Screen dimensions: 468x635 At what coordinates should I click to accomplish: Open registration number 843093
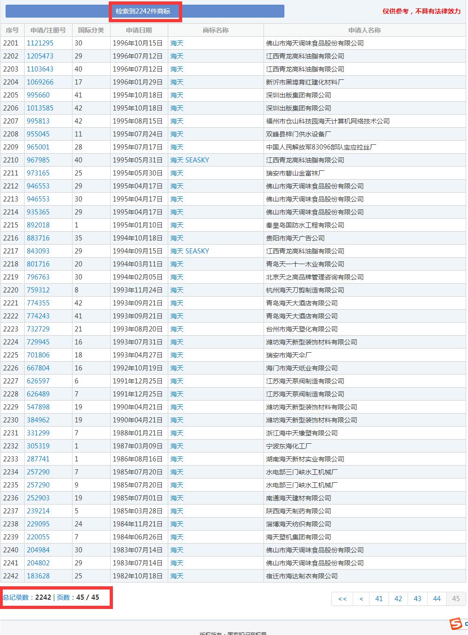point(38,251)
